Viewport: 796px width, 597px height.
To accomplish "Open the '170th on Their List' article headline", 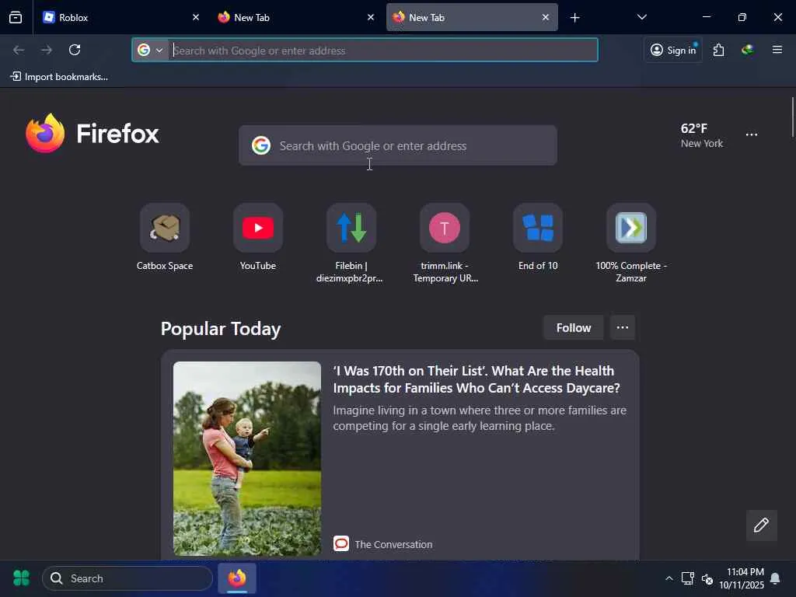I will pos(477,379).
